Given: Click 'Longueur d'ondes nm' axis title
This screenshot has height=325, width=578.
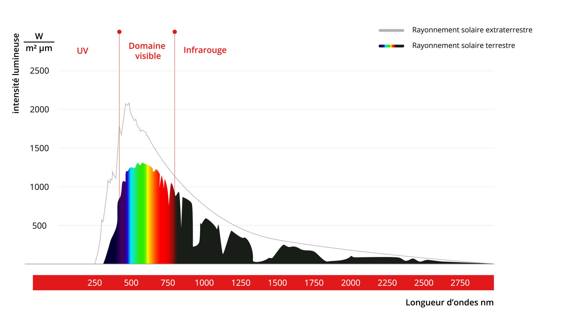Looking at the screenshot, I should point(449,303).
